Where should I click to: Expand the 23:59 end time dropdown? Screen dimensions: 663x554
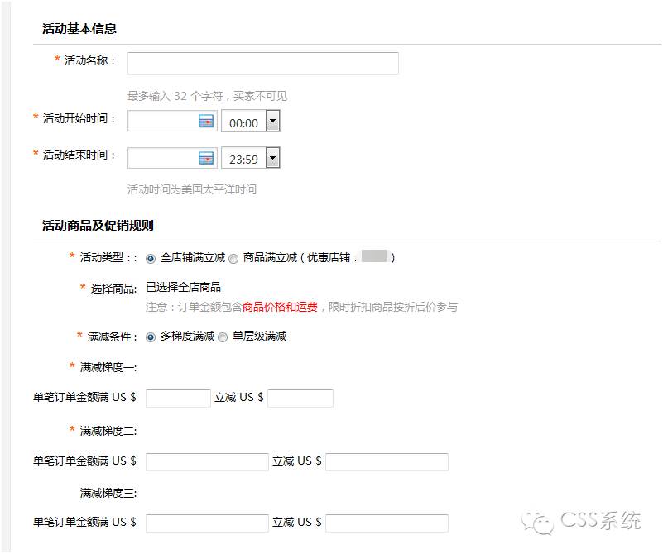pos(272,159)
